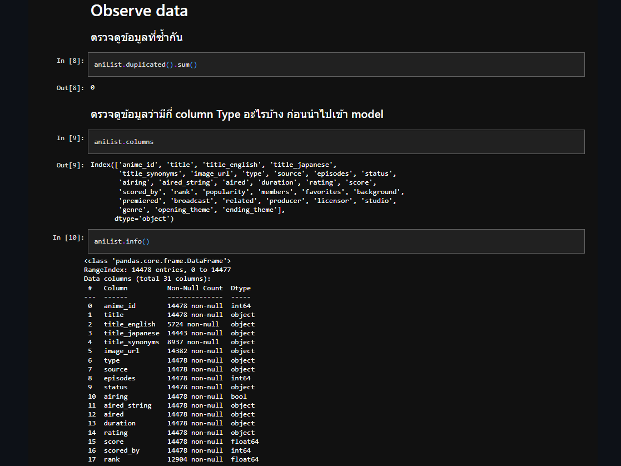Click the heading 'ตรวจดูข้อมูลที่ซ้ำกัน'
This screenshot has width=621, height=466.
pyautogui.click(x=136, y=37)
